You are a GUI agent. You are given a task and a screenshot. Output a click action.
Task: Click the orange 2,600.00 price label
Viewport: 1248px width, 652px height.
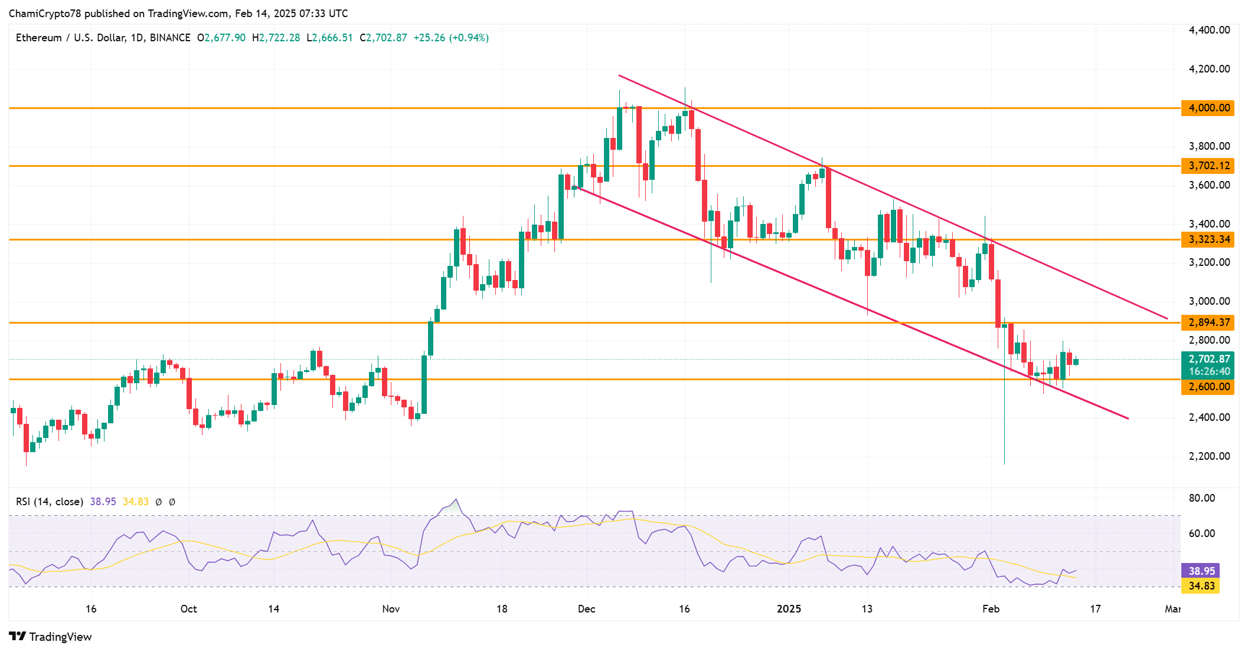[1208, 387]
